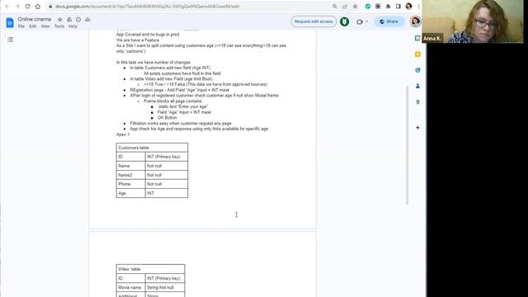Image resolution: width=528 pixels, height=297 pixels.
Task: Click the line In this task we have number of changes
Action: point(153,63)
